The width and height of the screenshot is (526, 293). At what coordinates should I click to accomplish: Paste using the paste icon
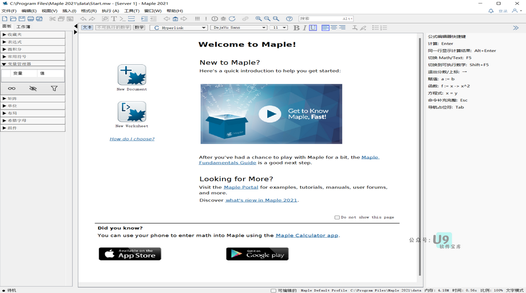[x=70, y=19]
